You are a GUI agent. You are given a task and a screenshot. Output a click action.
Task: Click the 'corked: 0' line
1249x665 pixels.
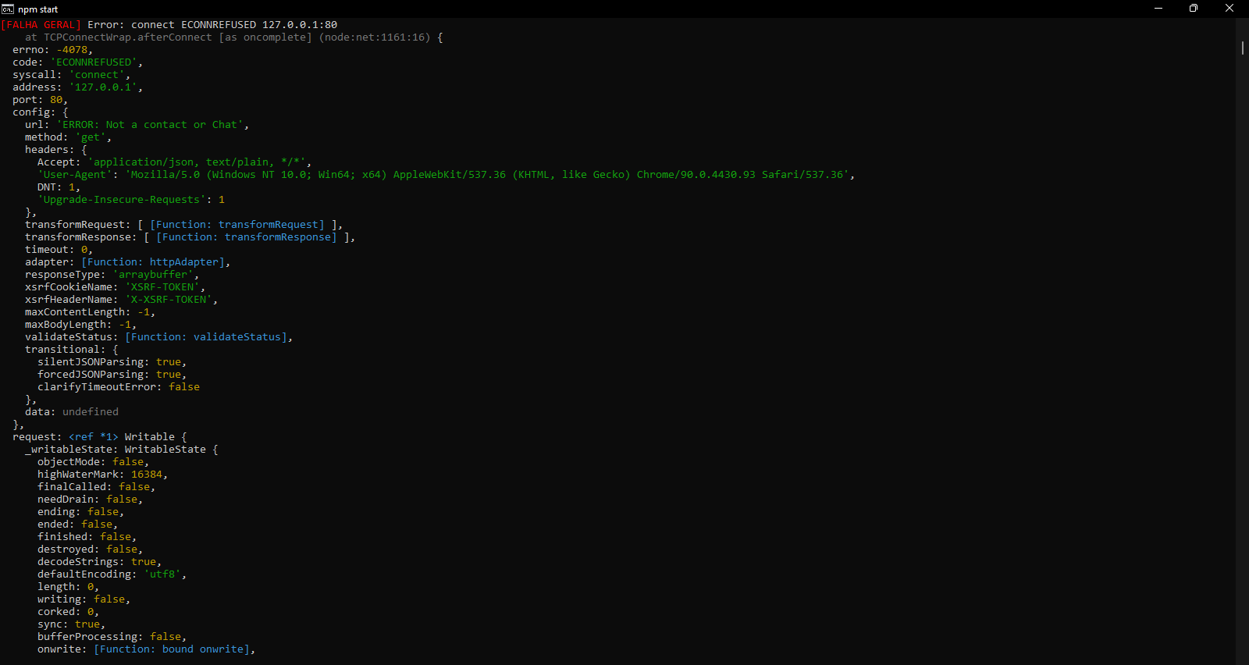67,612
